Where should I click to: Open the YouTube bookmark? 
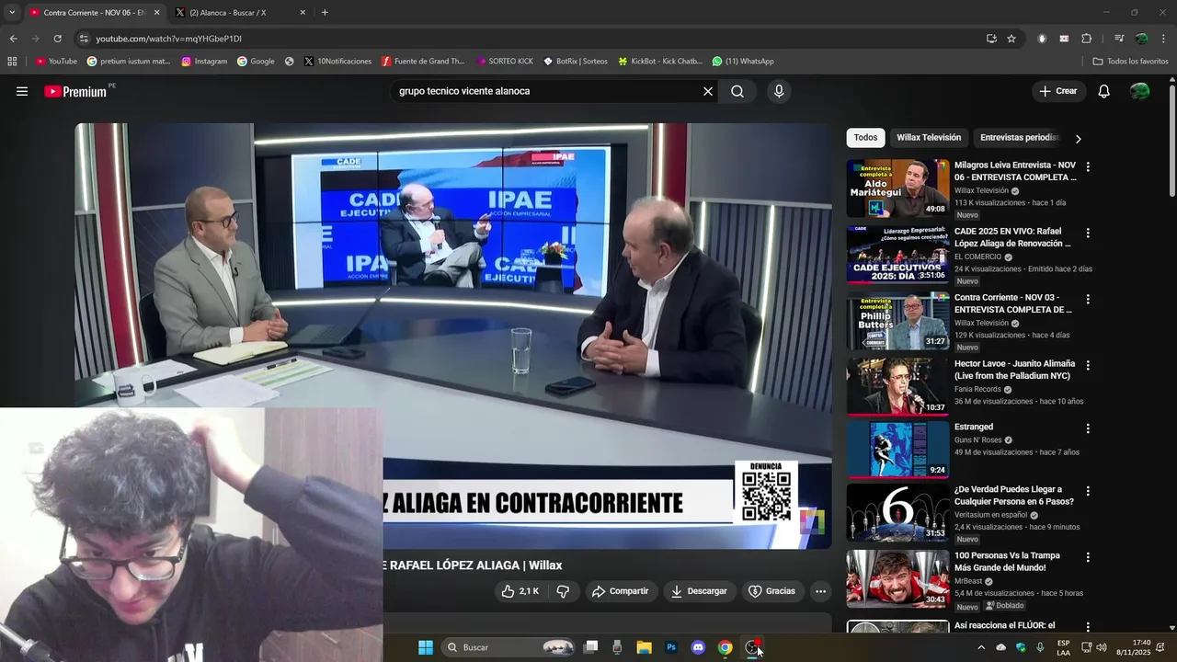point(56,62)
